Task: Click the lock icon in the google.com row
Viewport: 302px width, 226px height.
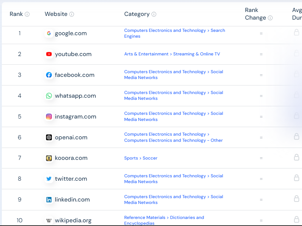Action: point(296,32)
